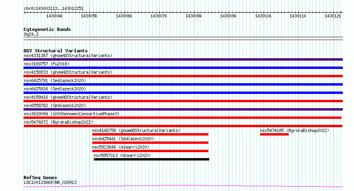
Task: Open the nsv6558782 (Sedlazeck2020) label
Action: [55, 105]
